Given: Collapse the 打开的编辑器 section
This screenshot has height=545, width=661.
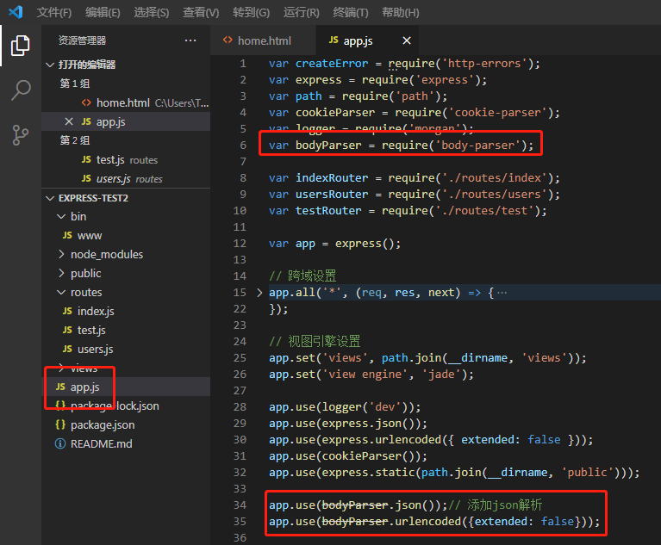Looking at the screenshot, I should pyautogui.click(x=50, y=65).
